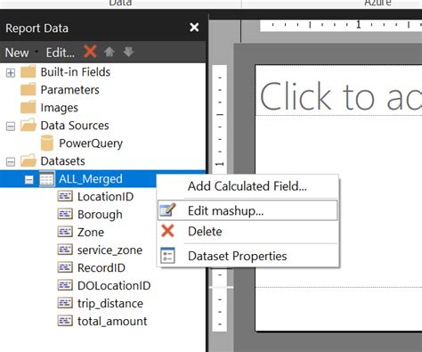
Task: Expand the Built-in Fields node
Action: pyautogui.click(x=11, y=73)
